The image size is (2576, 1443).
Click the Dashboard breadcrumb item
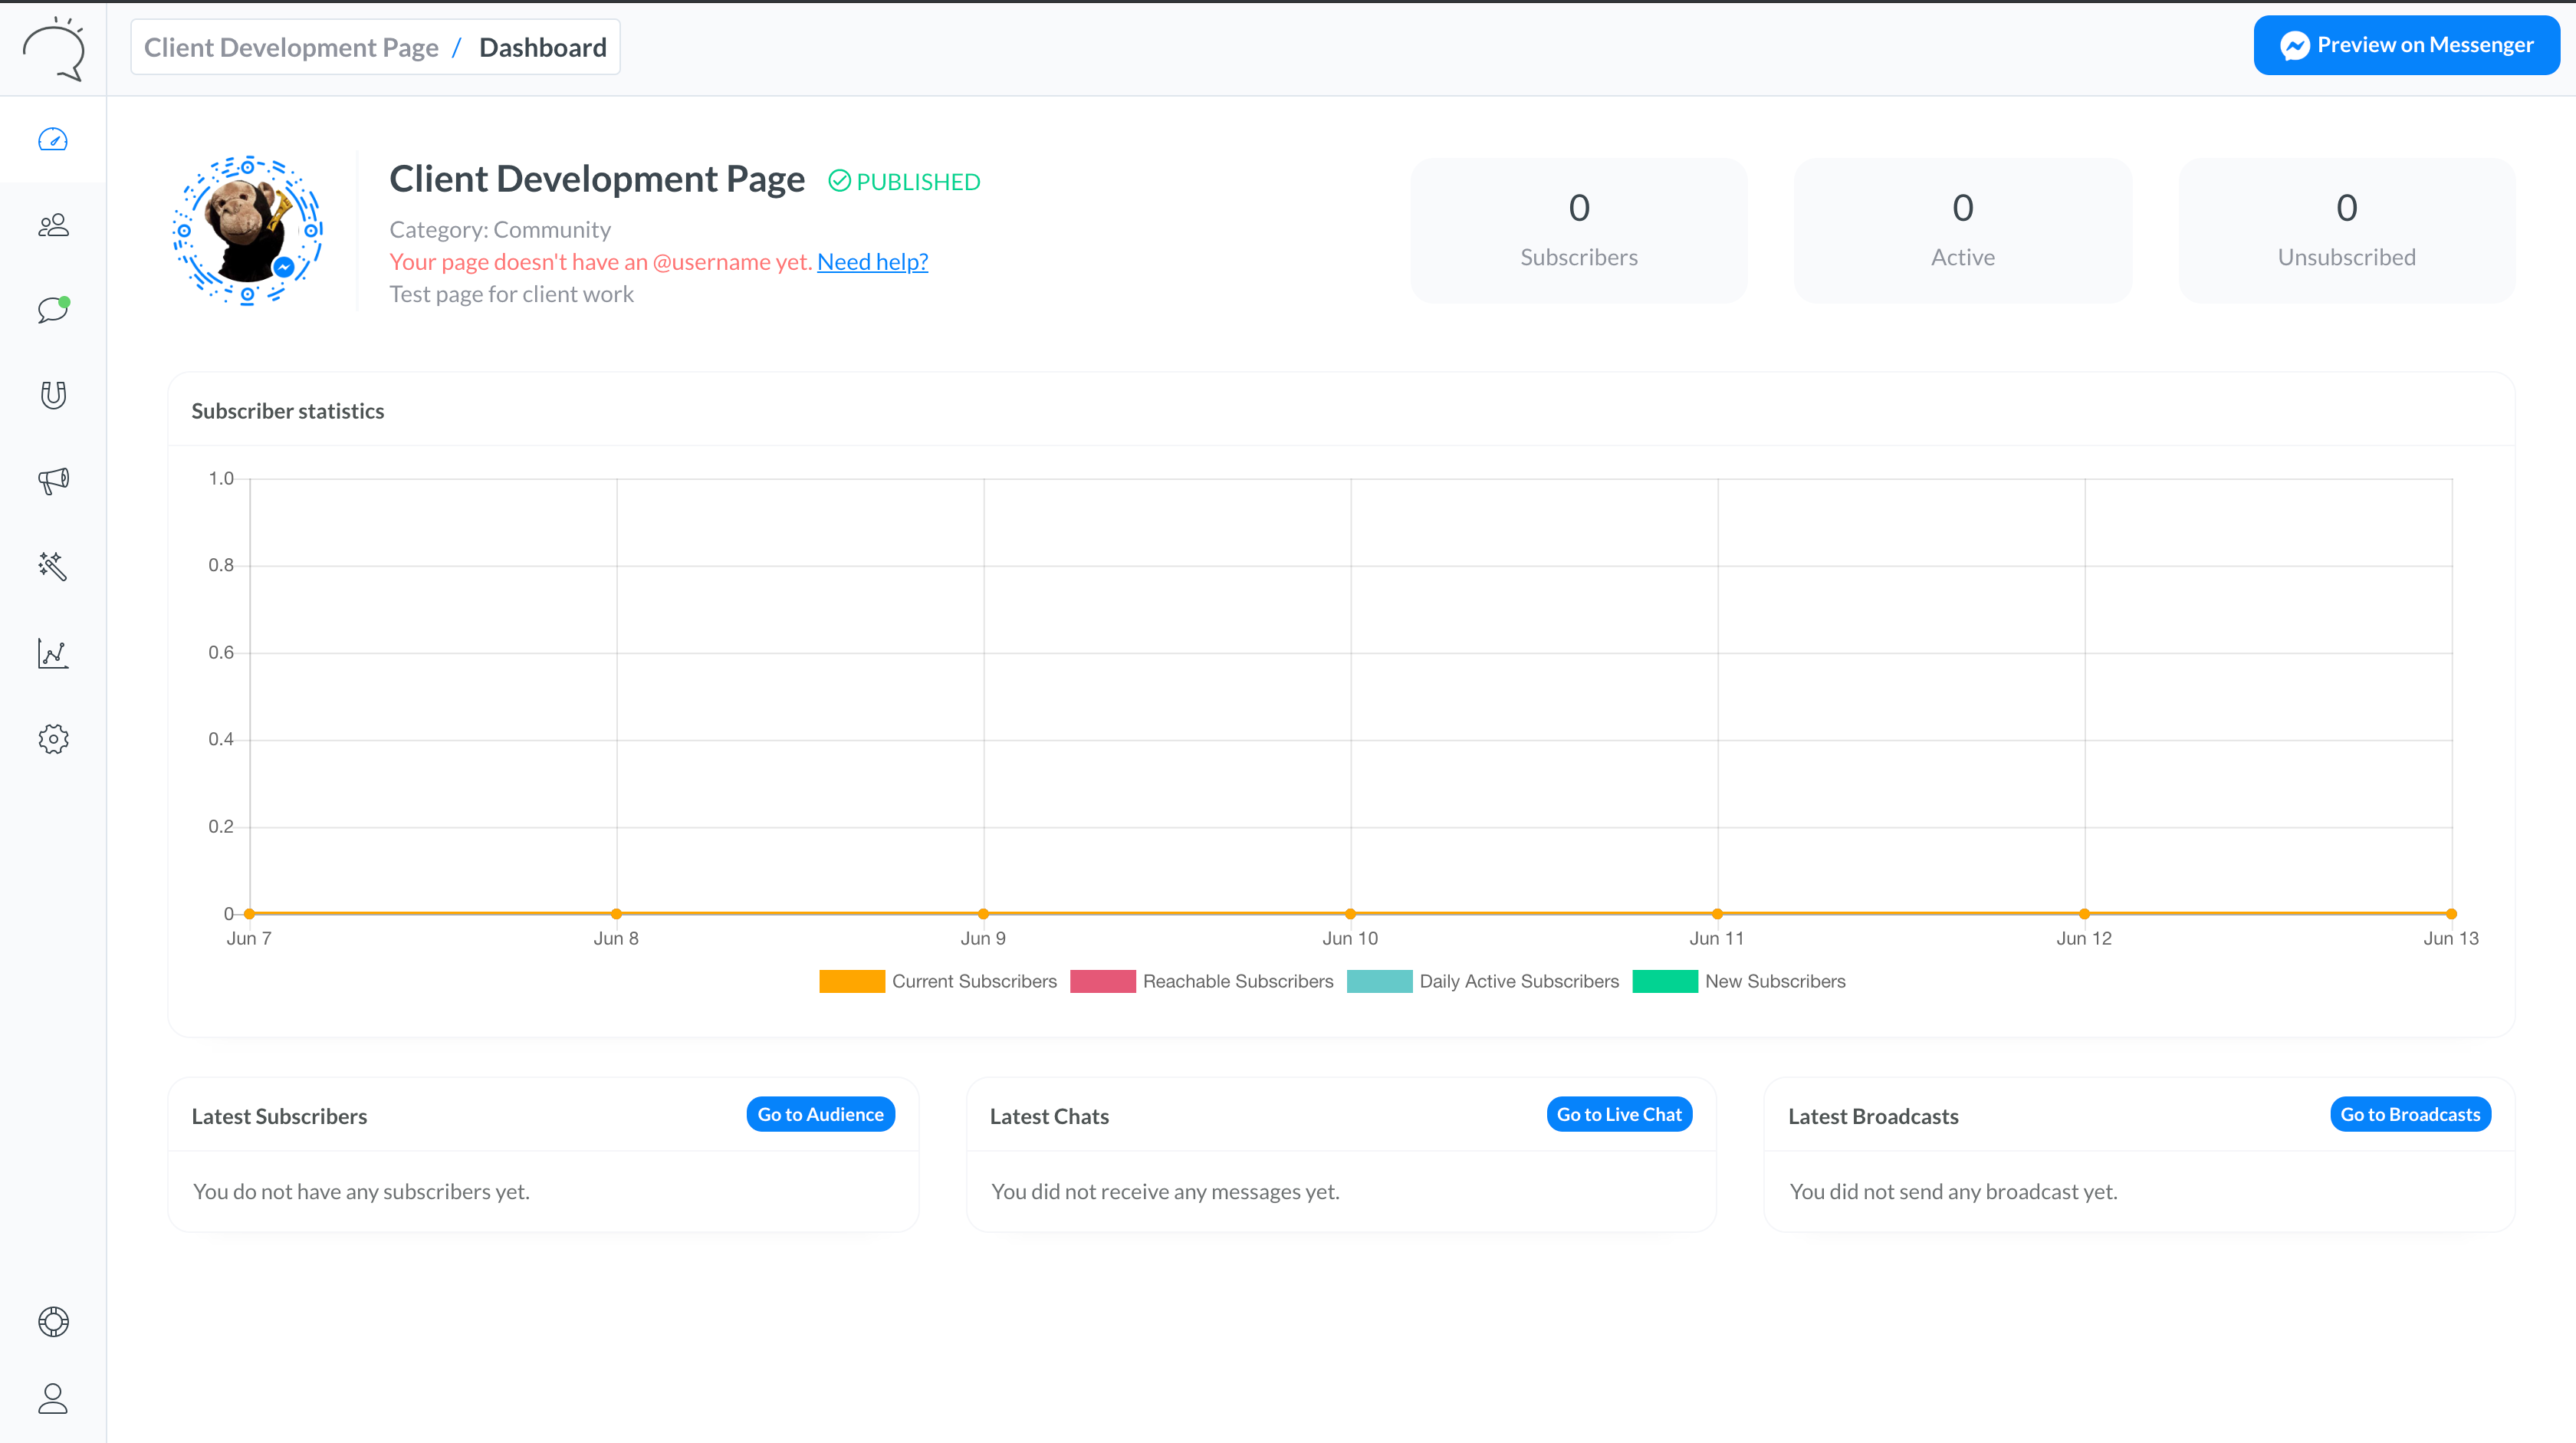point(542,47)
